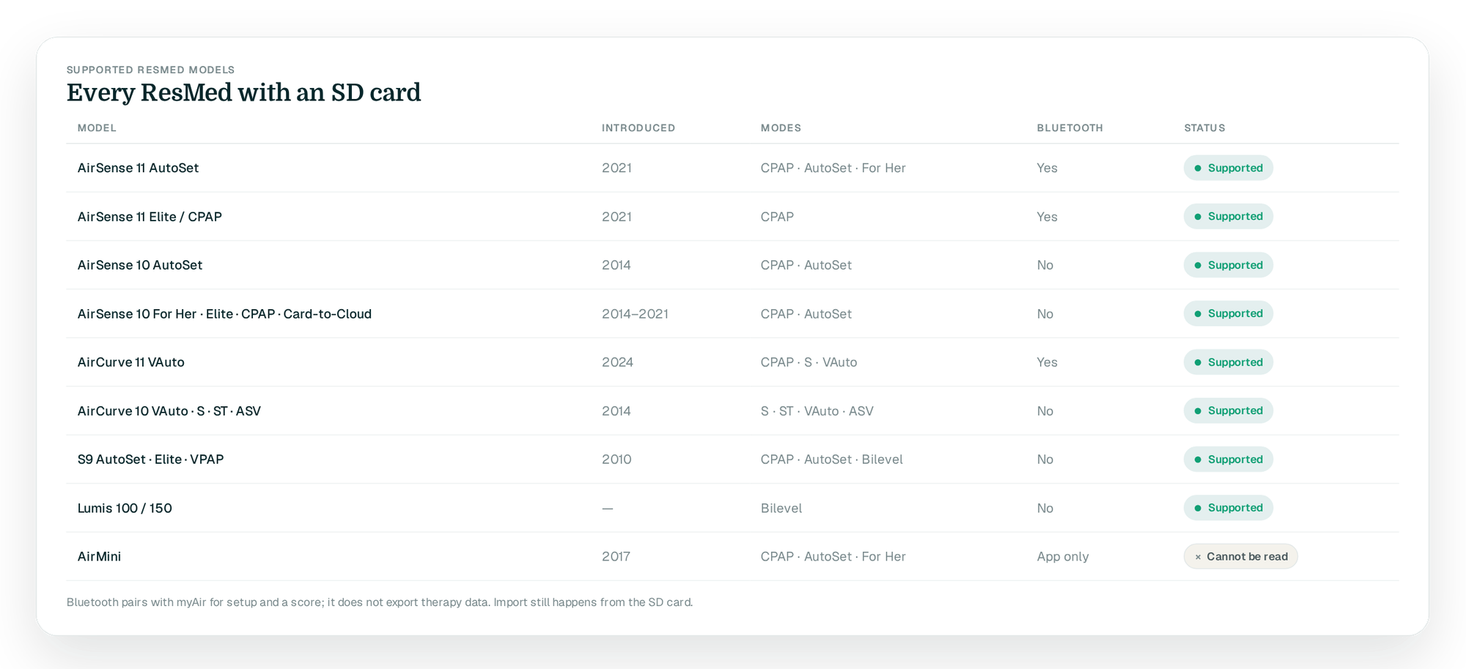Click the MODES column header
The width and height of the screenshot is (1466, 669).
(781, 127)
